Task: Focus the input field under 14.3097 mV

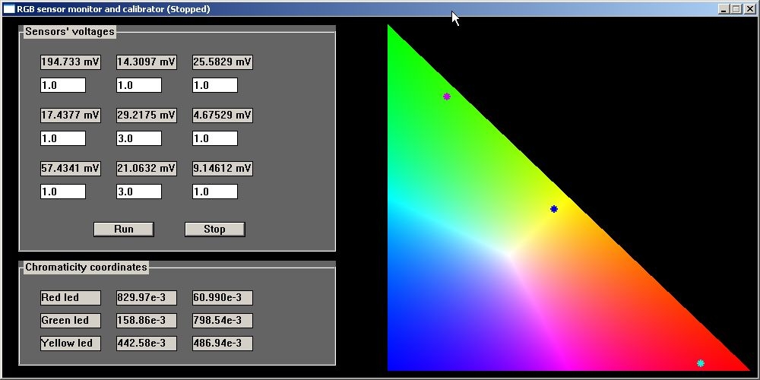Action: point(139,85)
